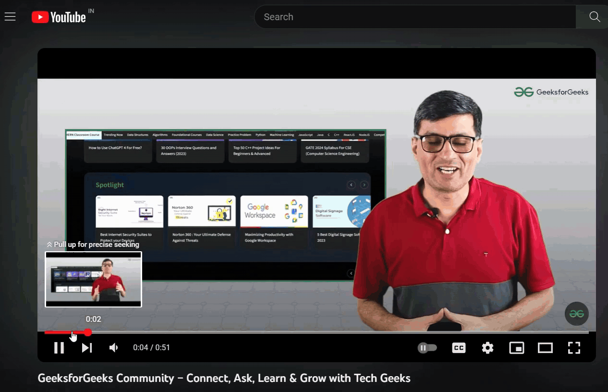This screenshot has width=608, height=392.
Task: Enable theater mode
Action: tap(545, 348)
